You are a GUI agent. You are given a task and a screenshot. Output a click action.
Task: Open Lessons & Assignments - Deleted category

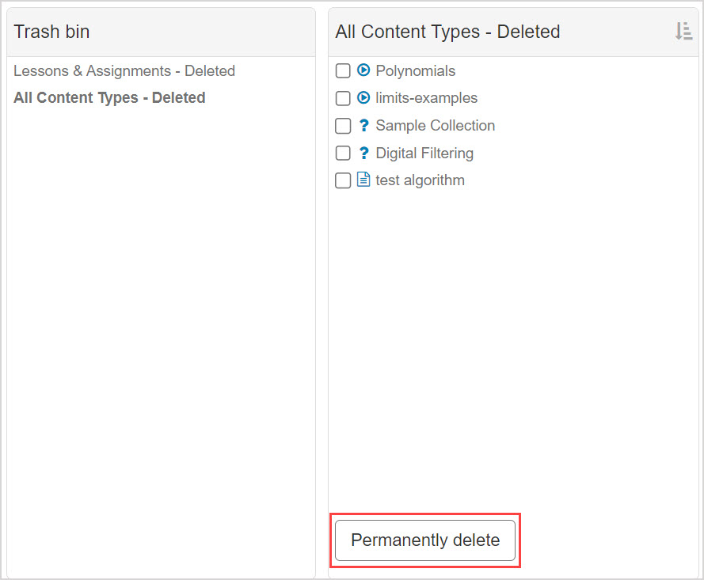click(x=124, y=70)
